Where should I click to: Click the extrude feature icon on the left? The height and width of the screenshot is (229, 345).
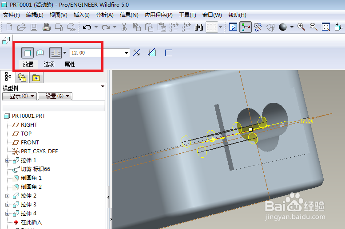(x=6, y=41)
